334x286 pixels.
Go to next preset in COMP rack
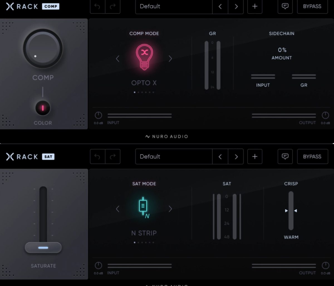pos(236,6)
